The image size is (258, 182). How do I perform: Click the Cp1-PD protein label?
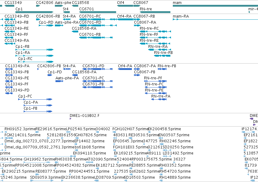click(x=55, y=72)
